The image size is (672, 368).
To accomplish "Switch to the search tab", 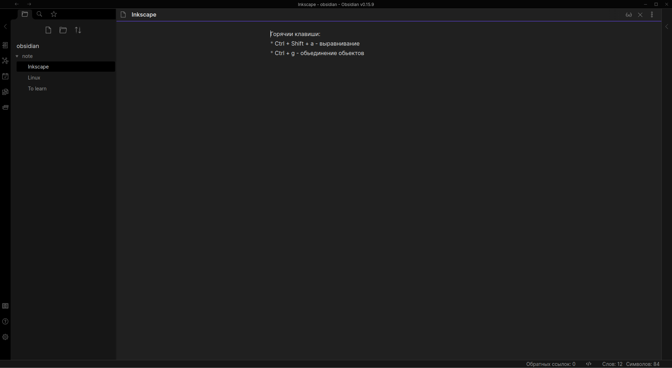I will pyautogui.click(x=39, y=14).
